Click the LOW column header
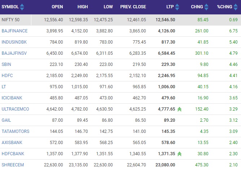The image size is (241, 170). (x=108, y=7)
